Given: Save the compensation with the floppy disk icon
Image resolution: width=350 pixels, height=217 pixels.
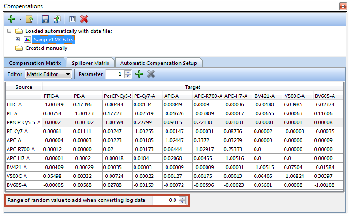Looking at the screenshot, I should (46, 19).
